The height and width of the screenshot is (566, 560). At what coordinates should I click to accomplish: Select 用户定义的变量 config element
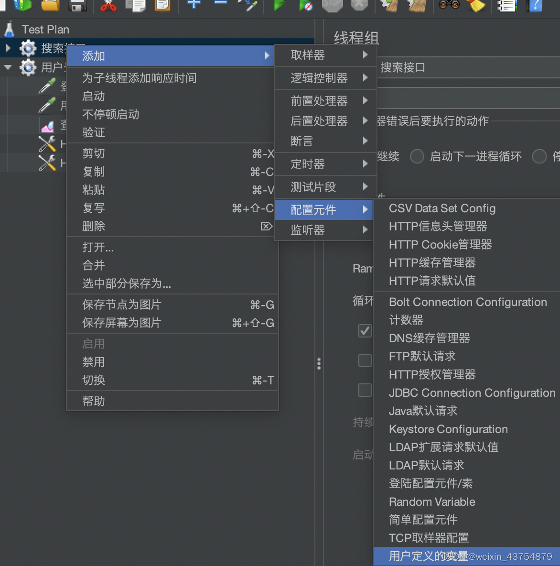[x=467, y=556]
